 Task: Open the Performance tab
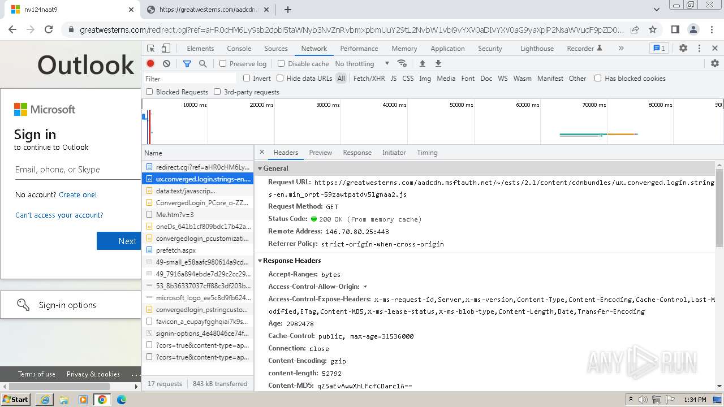coord(359,49)
